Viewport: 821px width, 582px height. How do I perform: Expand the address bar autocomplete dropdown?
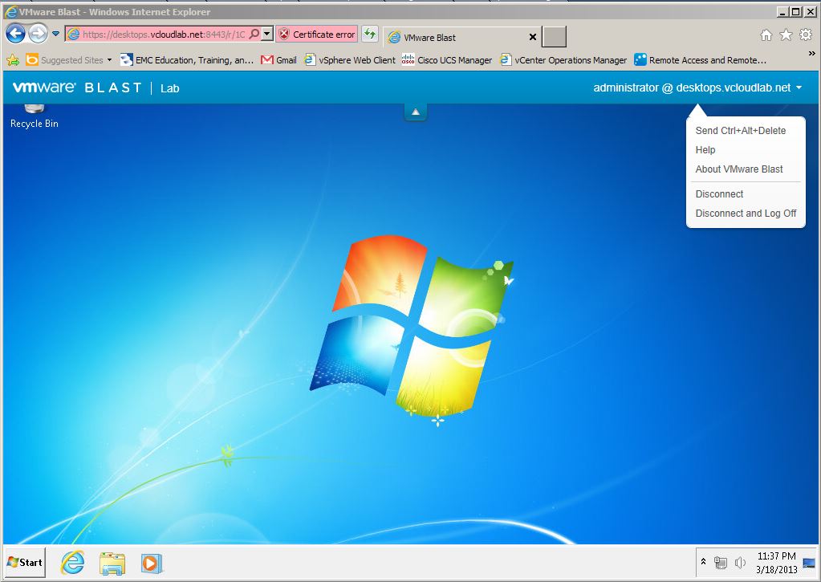click(x=267, y=34)
